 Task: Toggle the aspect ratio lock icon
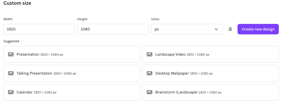pyautogui.click(x=230, y=29)
